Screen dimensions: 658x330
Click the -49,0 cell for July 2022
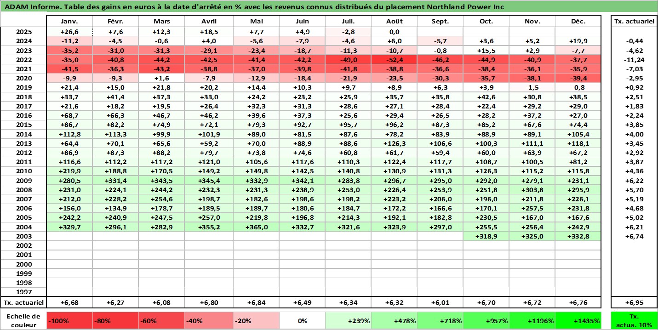pyautogui.click(x=348, y=60)
